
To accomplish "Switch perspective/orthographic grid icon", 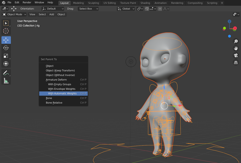I will [236, 62].
